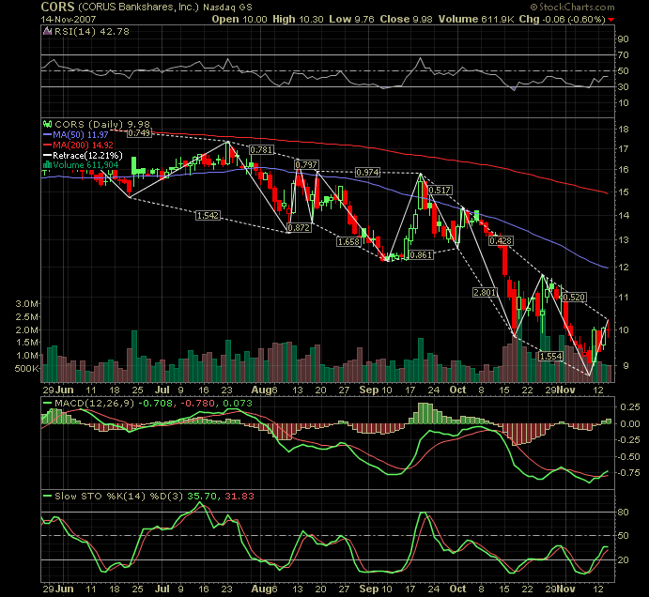Viewport: 649px width, 597px height.
Task: Click the red down-arrow change indicator
Action: (610, 20)
